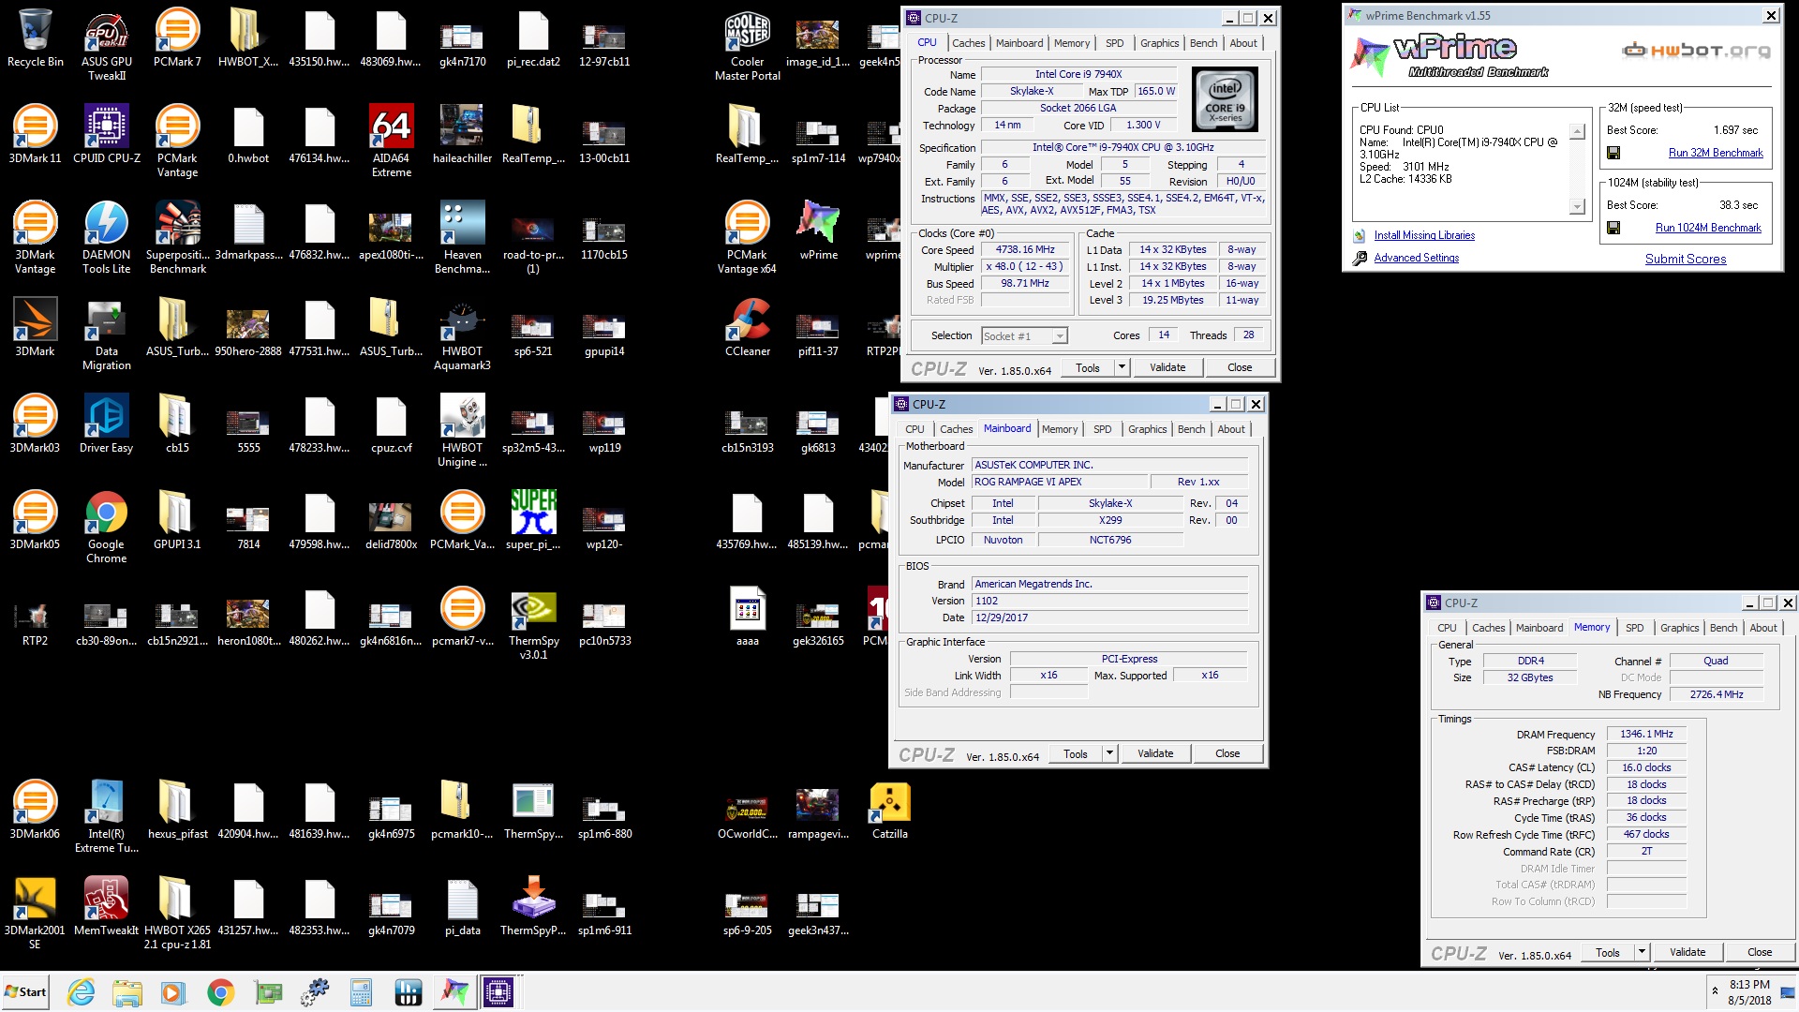Image resolution: width=1799 pixels, height=1012 pixels.
Task: Click Run 32M Benchmark link
Action: [x=1716, y=153]
